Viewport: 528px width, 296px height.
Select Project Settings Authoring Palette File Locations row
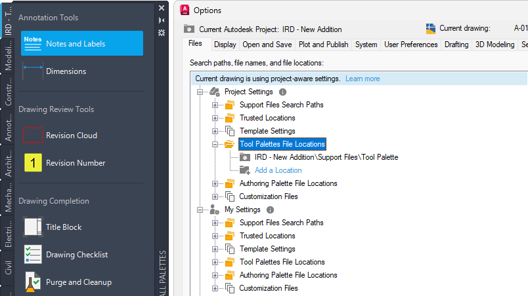pyautogui.click(x=288, y=183)
